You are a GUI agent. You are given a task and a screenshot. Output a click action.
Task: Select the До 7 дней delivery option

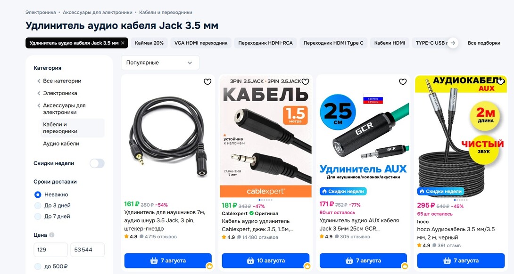pyautogui.click(x=38, y=217)
